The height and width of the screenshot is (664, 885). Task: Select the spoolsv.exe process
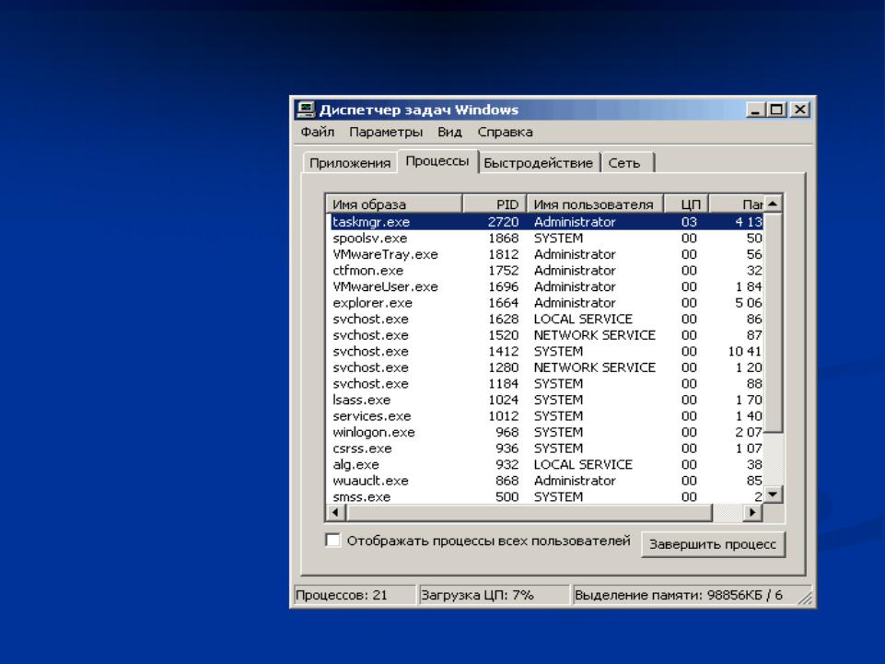pos(544,239)
